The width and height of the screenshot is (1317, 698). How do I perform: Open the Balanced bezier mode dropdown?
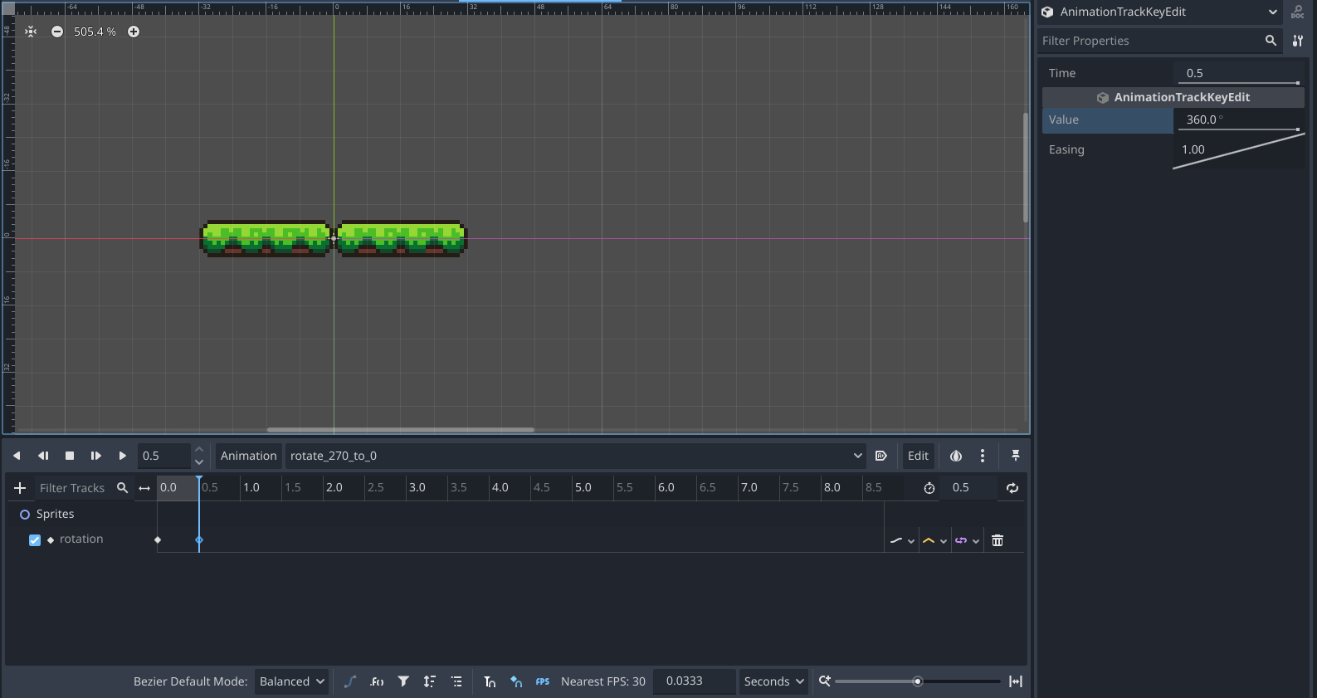tap(291, 681)
